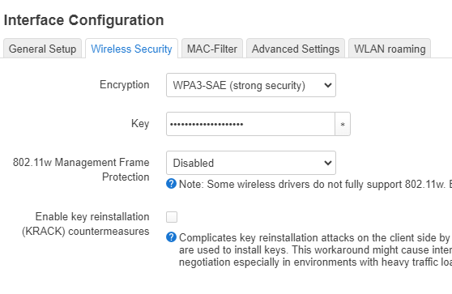Expand the Management Frame Protection Disabled dropdown

coord(251,163)
